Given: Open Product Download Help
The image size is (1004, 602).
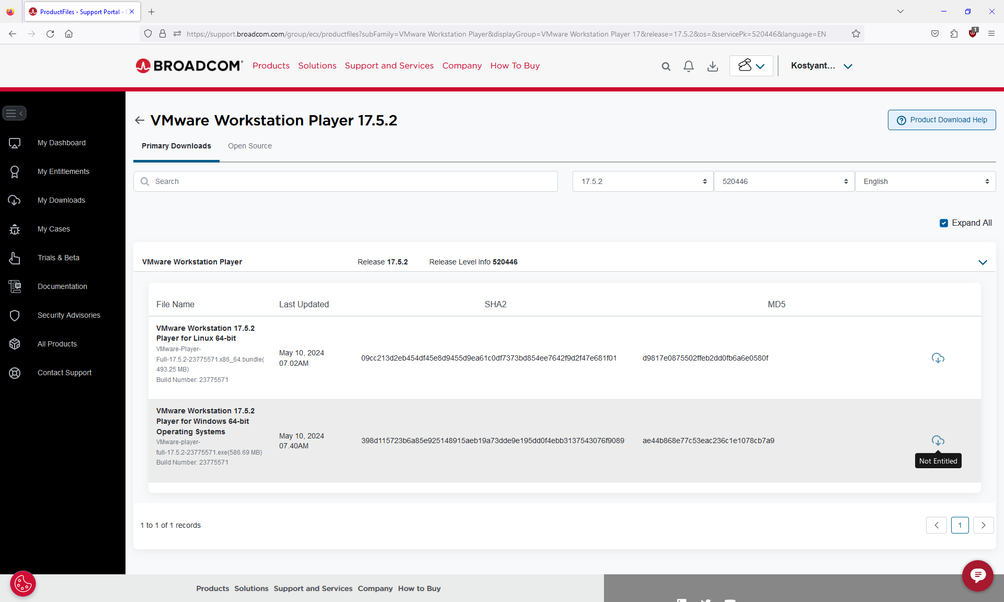Looking at the screenshot, I should coord(941,120).
